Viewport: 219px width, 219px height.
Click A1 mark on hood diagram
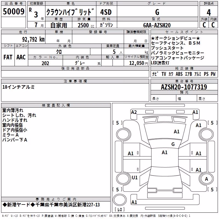[x=177, y=132]
